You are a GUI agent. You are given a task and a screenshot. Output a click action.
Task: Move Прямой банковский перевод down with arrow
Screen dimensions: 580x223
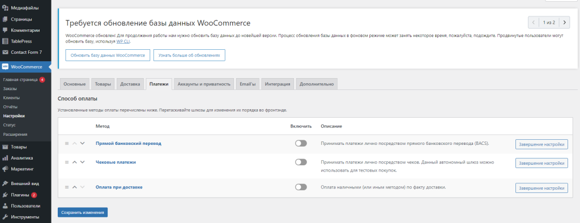[82, 144]
